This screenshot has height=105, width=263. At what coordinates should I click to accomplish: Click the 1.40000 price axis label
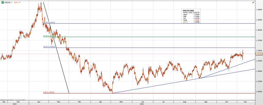259,30
